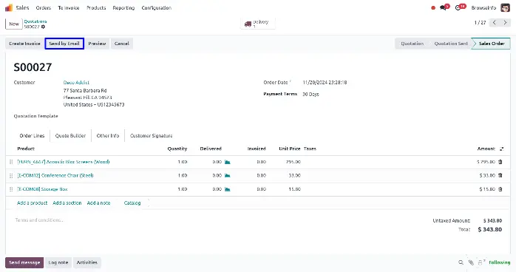516x272 pixels.
Task: Click the Send message button
Action: pyautogui.click(x=24, y=262)
